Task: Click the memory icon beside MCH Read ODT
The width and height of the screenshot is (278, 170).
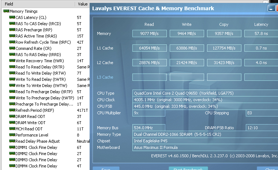Action: coord(12,129)
